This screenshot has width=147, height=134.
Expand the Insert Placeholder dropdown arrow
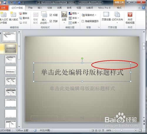click(48, 23)
